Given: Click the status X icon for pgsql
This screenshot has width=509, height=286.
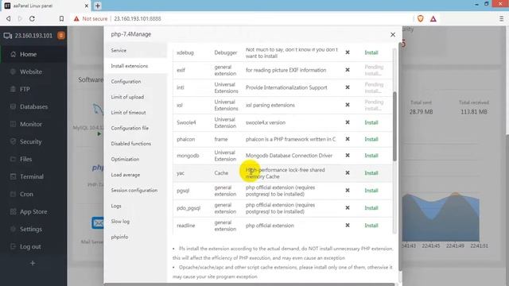Looking at the screenshot, I should (348, 191).
